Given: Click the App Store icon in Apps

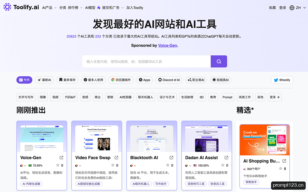Looking at the screenshot, I should tap(141, 80).
